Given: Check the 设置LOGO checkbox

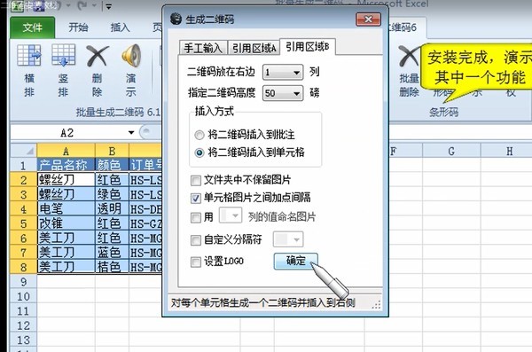Looking at the screenshot, I should coord(196,262).
